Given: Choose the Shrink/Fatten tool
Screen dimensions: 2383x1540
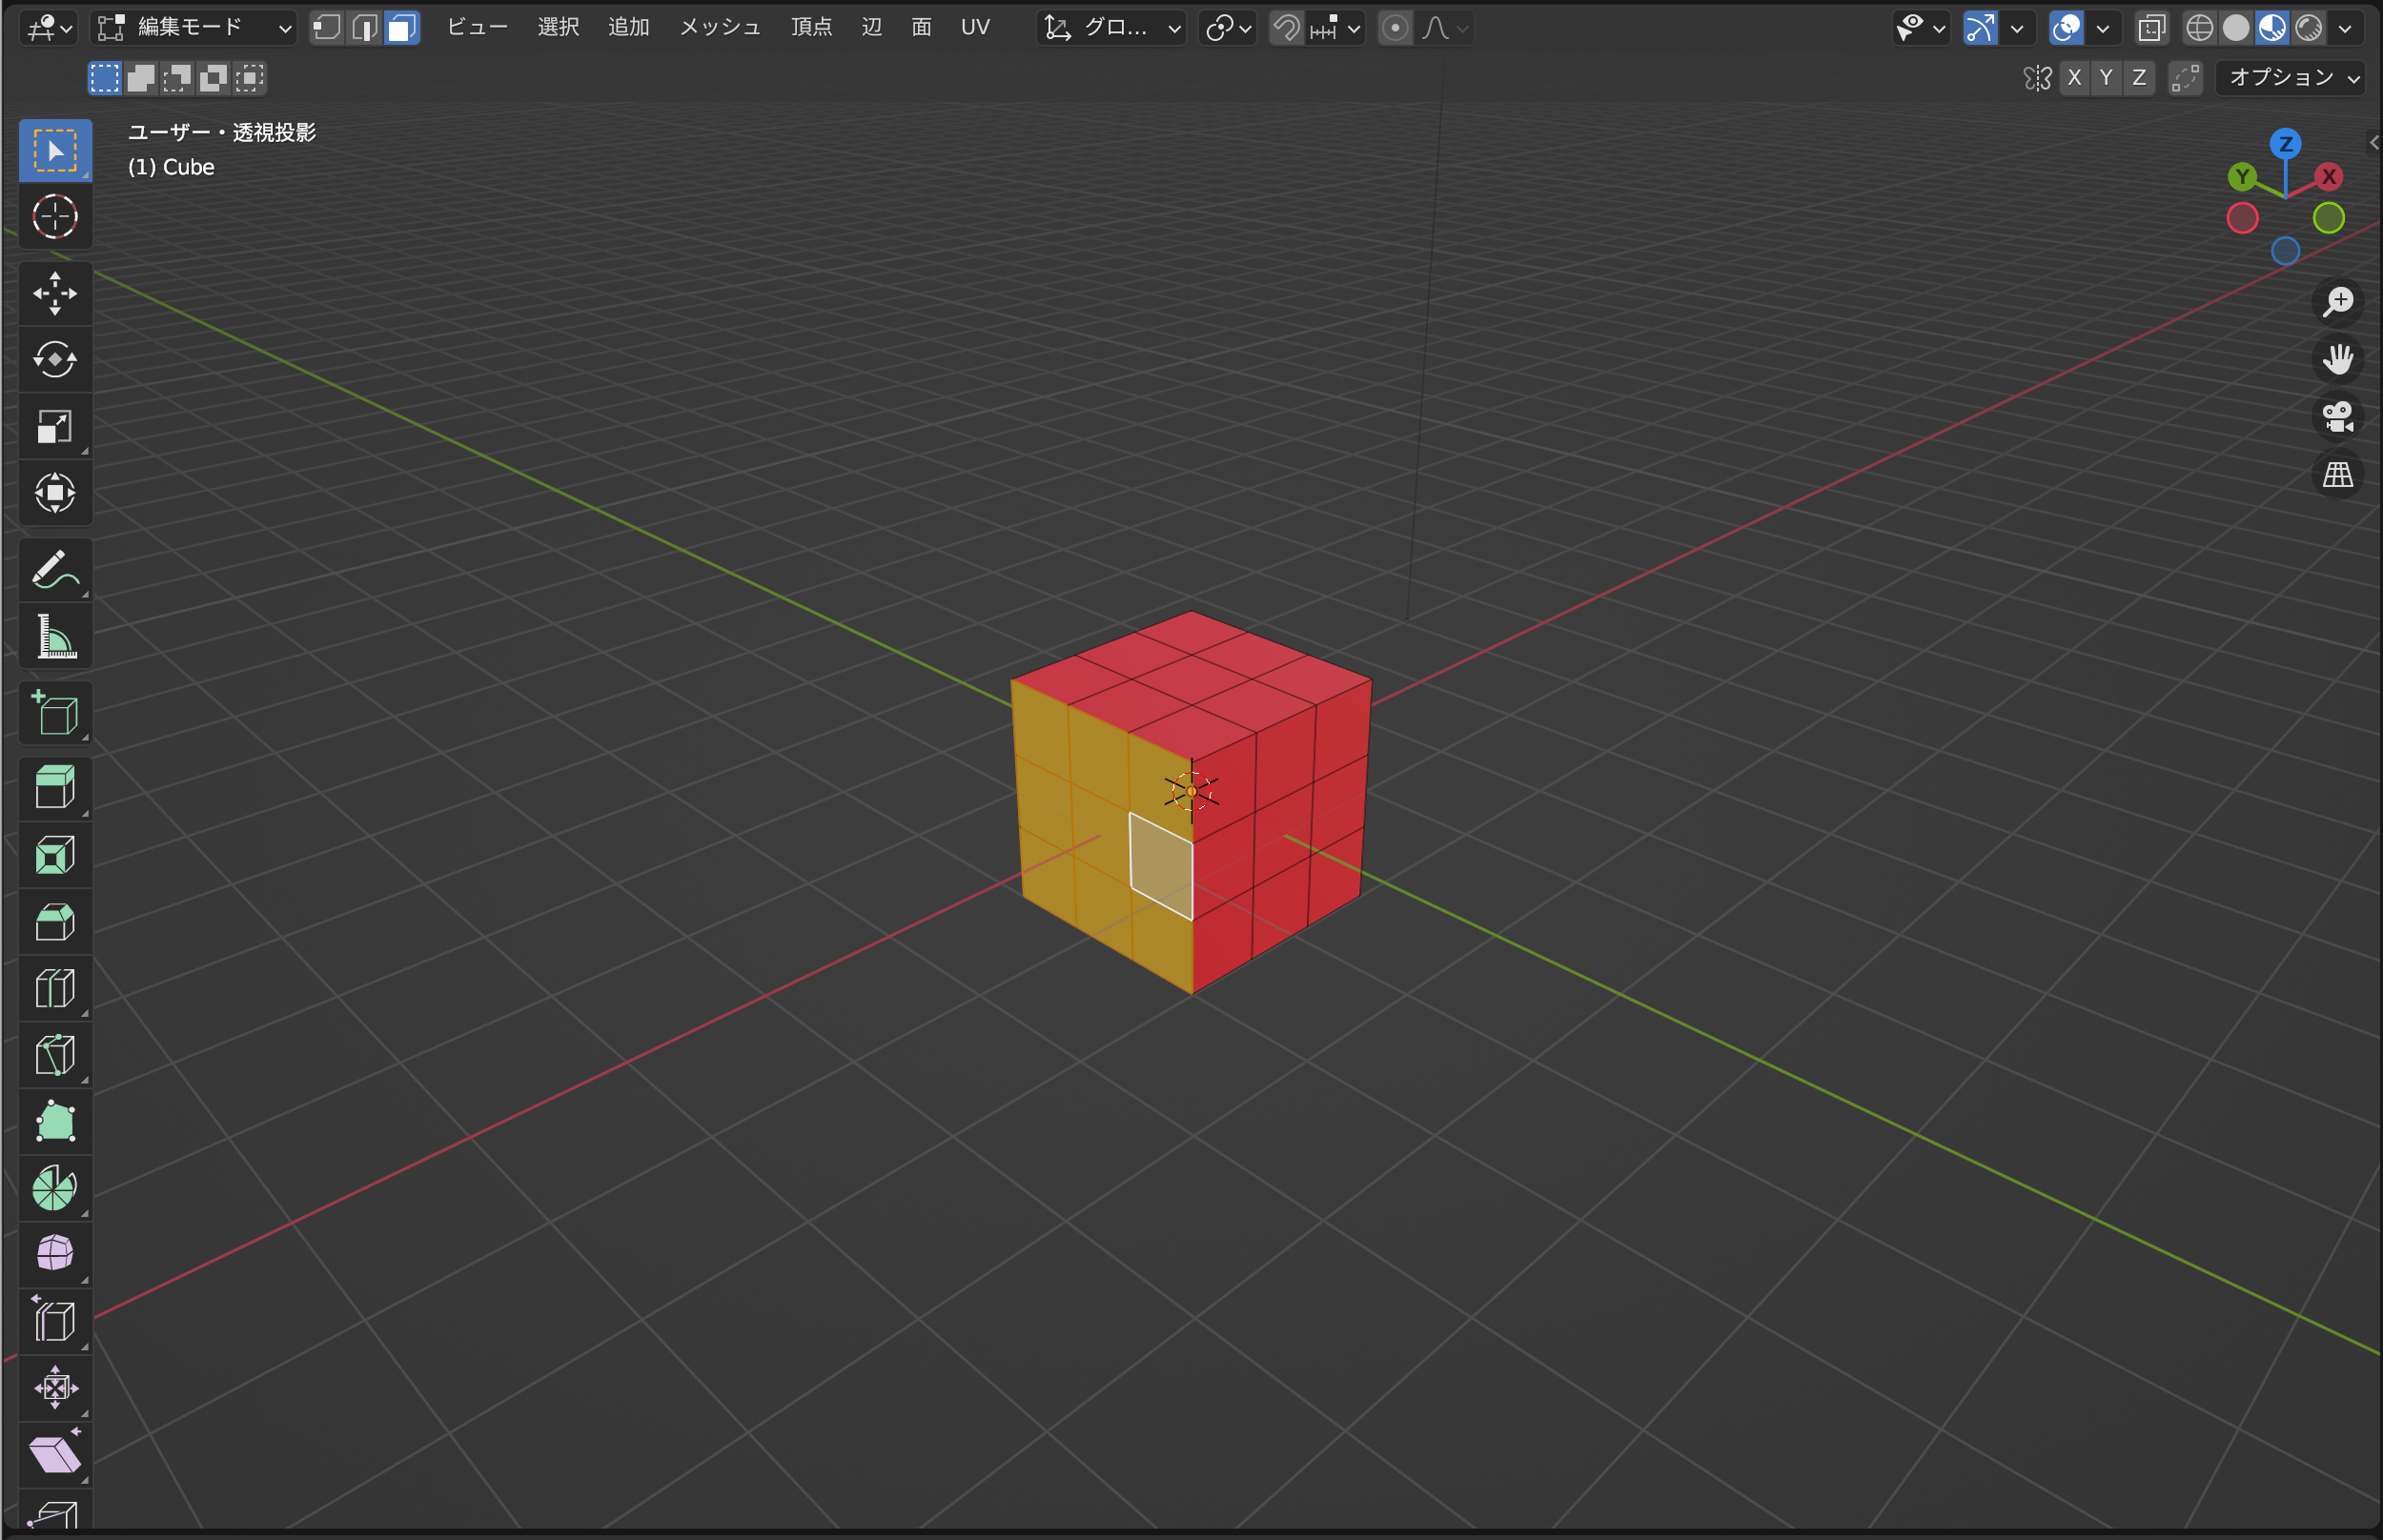Looking at the screenshot, I should tap(55, 1388).
